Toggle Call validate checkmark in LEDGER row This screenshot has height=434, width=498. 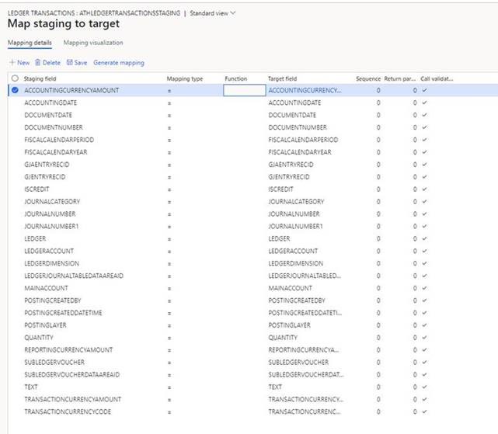(424, 238)
